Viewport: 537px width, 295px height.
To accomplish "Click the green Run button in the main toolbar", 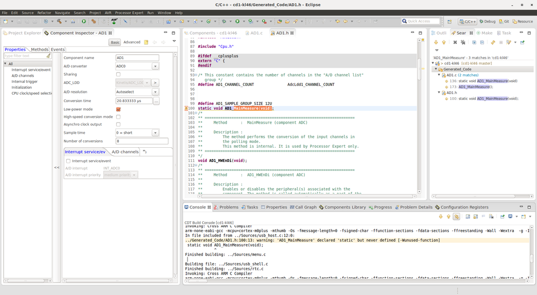I will point(83,21).
